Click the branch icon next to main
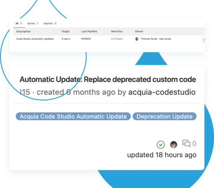 click(63, 39)
